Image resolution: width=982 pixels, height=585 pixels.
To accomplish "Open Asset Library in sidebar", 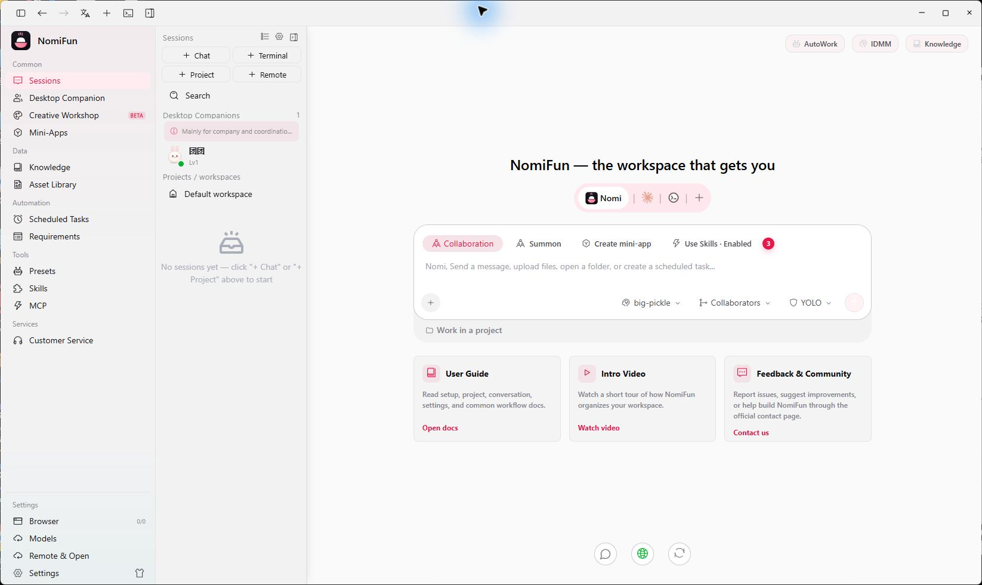I will [78, 184].
